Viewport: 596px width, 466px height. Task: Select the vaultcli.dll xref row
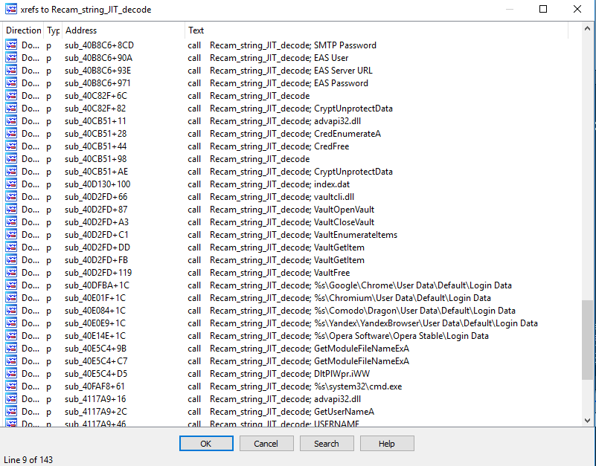click(x=292, y=196)
